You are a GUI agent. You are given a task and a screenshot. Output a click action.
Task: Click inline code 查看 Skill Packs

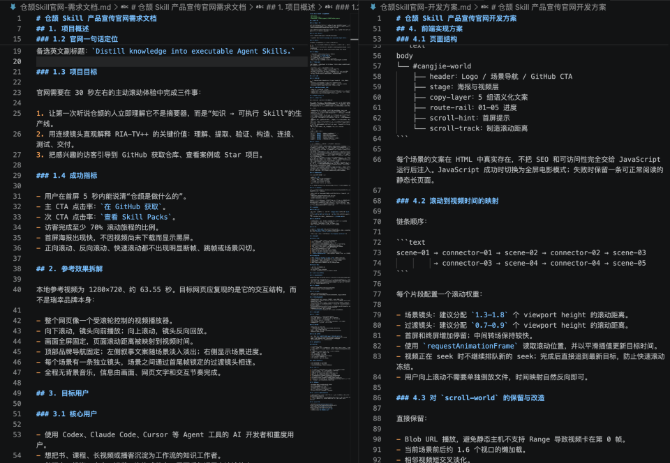[x=136, y=217]
